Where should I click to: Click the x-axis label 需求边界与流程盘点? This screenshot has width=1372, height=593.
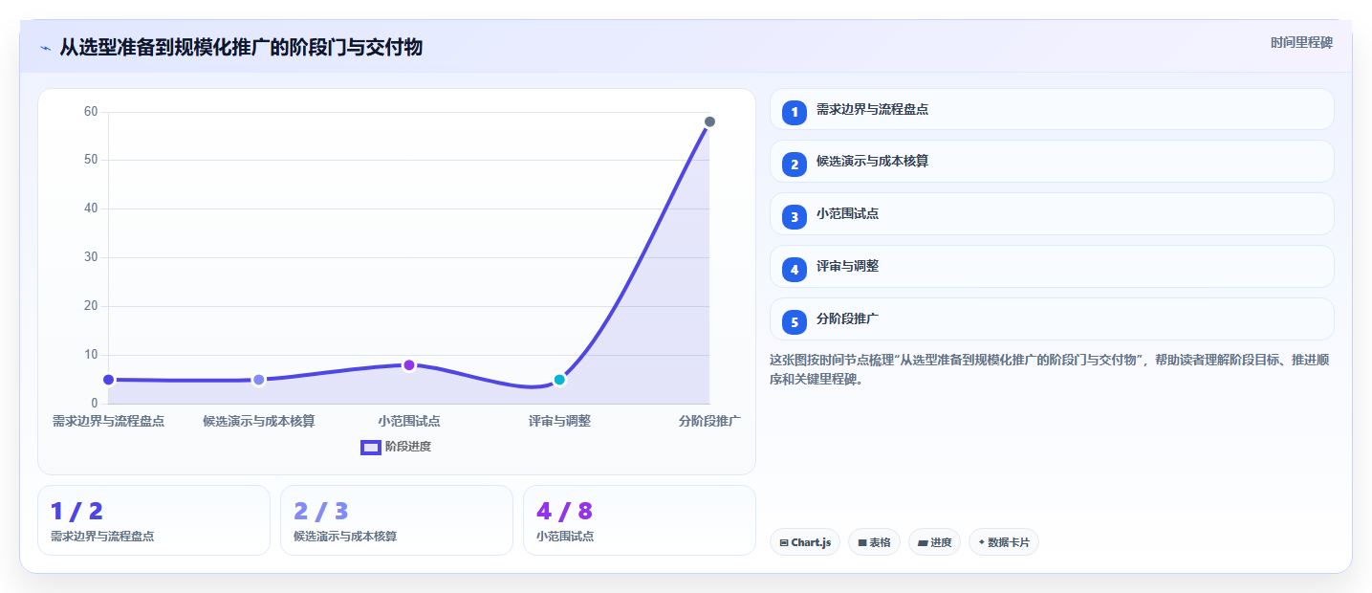[108, 421]
